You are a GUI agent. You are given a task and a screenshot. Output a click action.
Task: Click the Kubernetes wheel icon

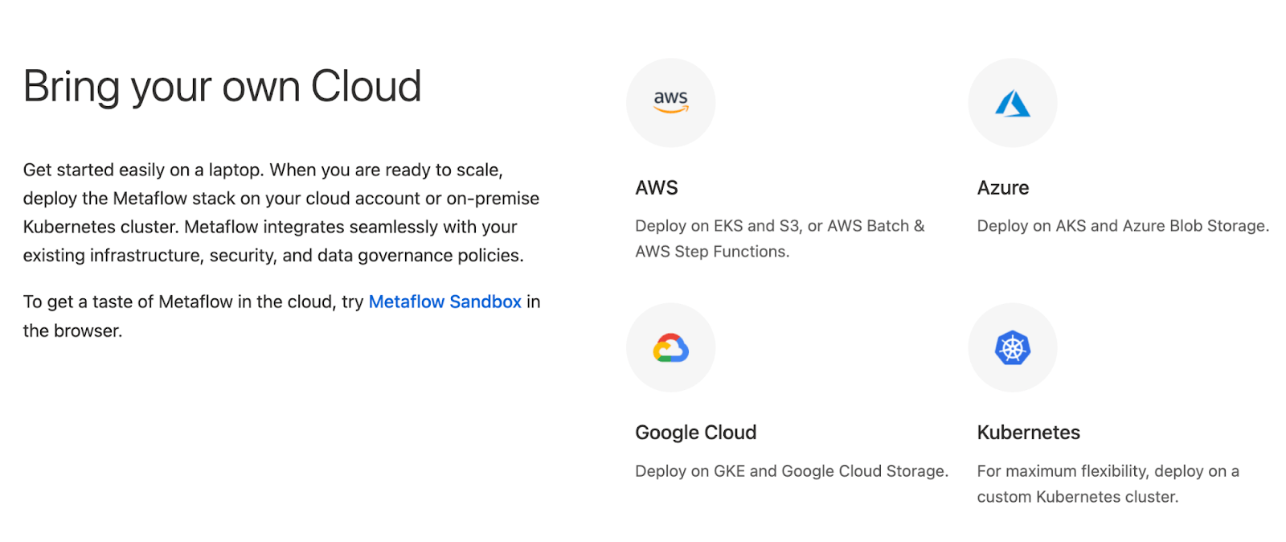tap(1012, 347)
